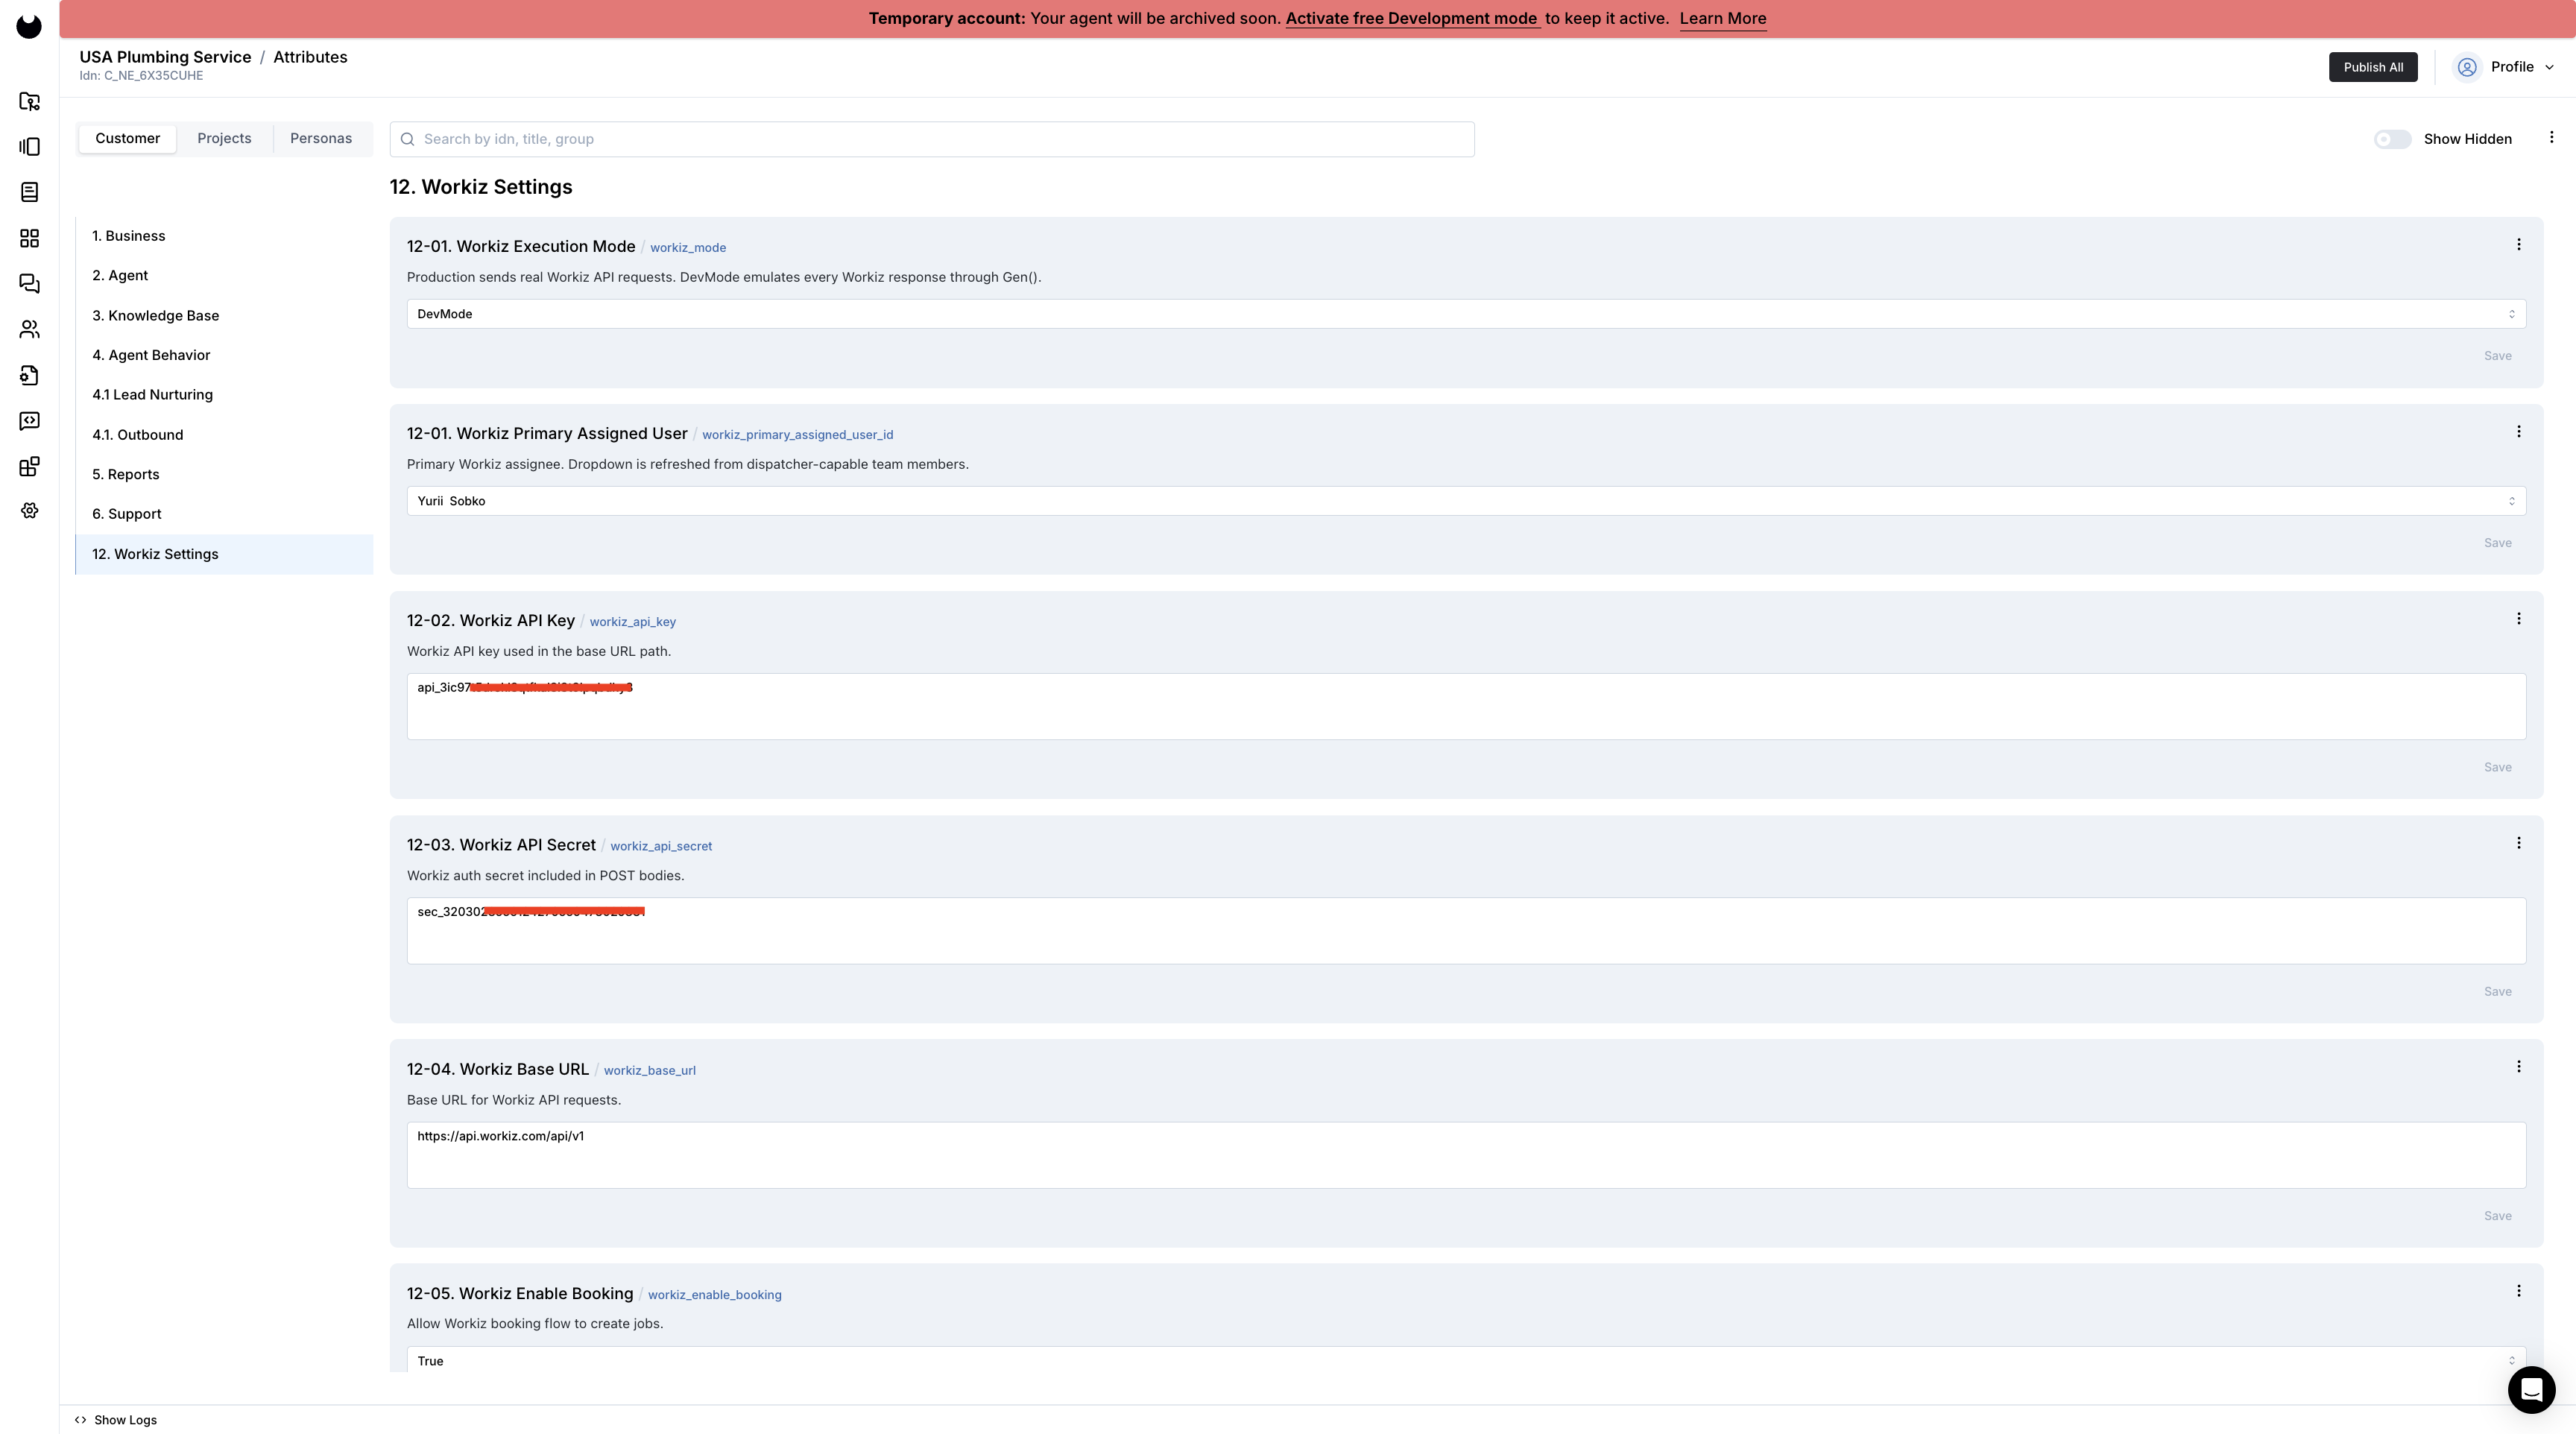2576x1434 pixels.
Task: Open options menu for Workiz Primary Assigned User
Action: tap(2518, 432)
